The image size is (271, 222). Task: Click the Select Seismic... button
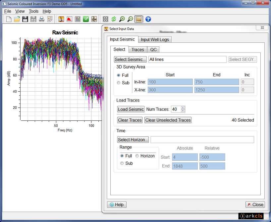130,59
